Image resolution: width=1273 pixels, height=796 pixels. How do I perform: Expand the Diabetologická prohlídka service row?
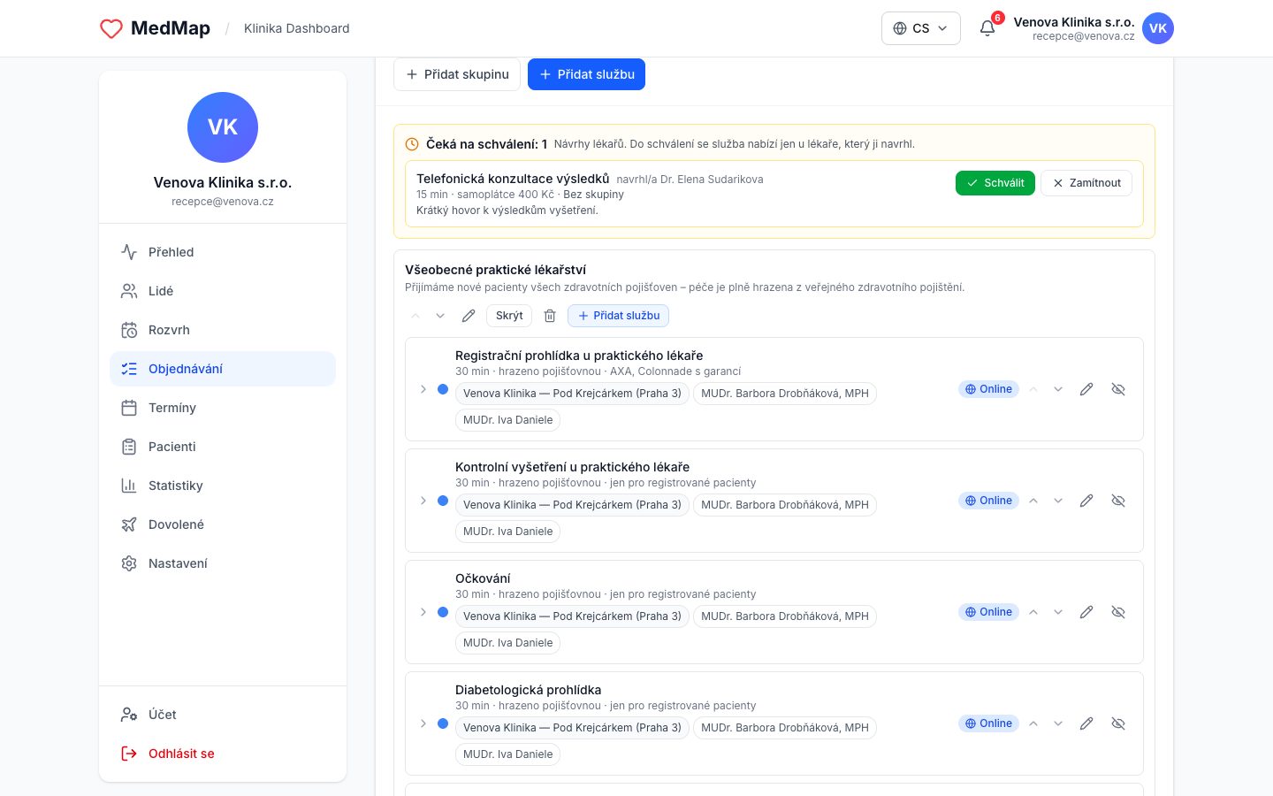coord(423,723)
